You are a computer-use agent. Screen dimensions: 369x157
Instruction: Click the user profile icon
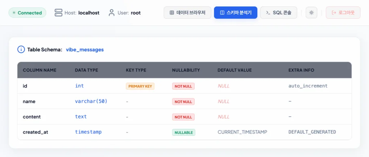[112, 13]
